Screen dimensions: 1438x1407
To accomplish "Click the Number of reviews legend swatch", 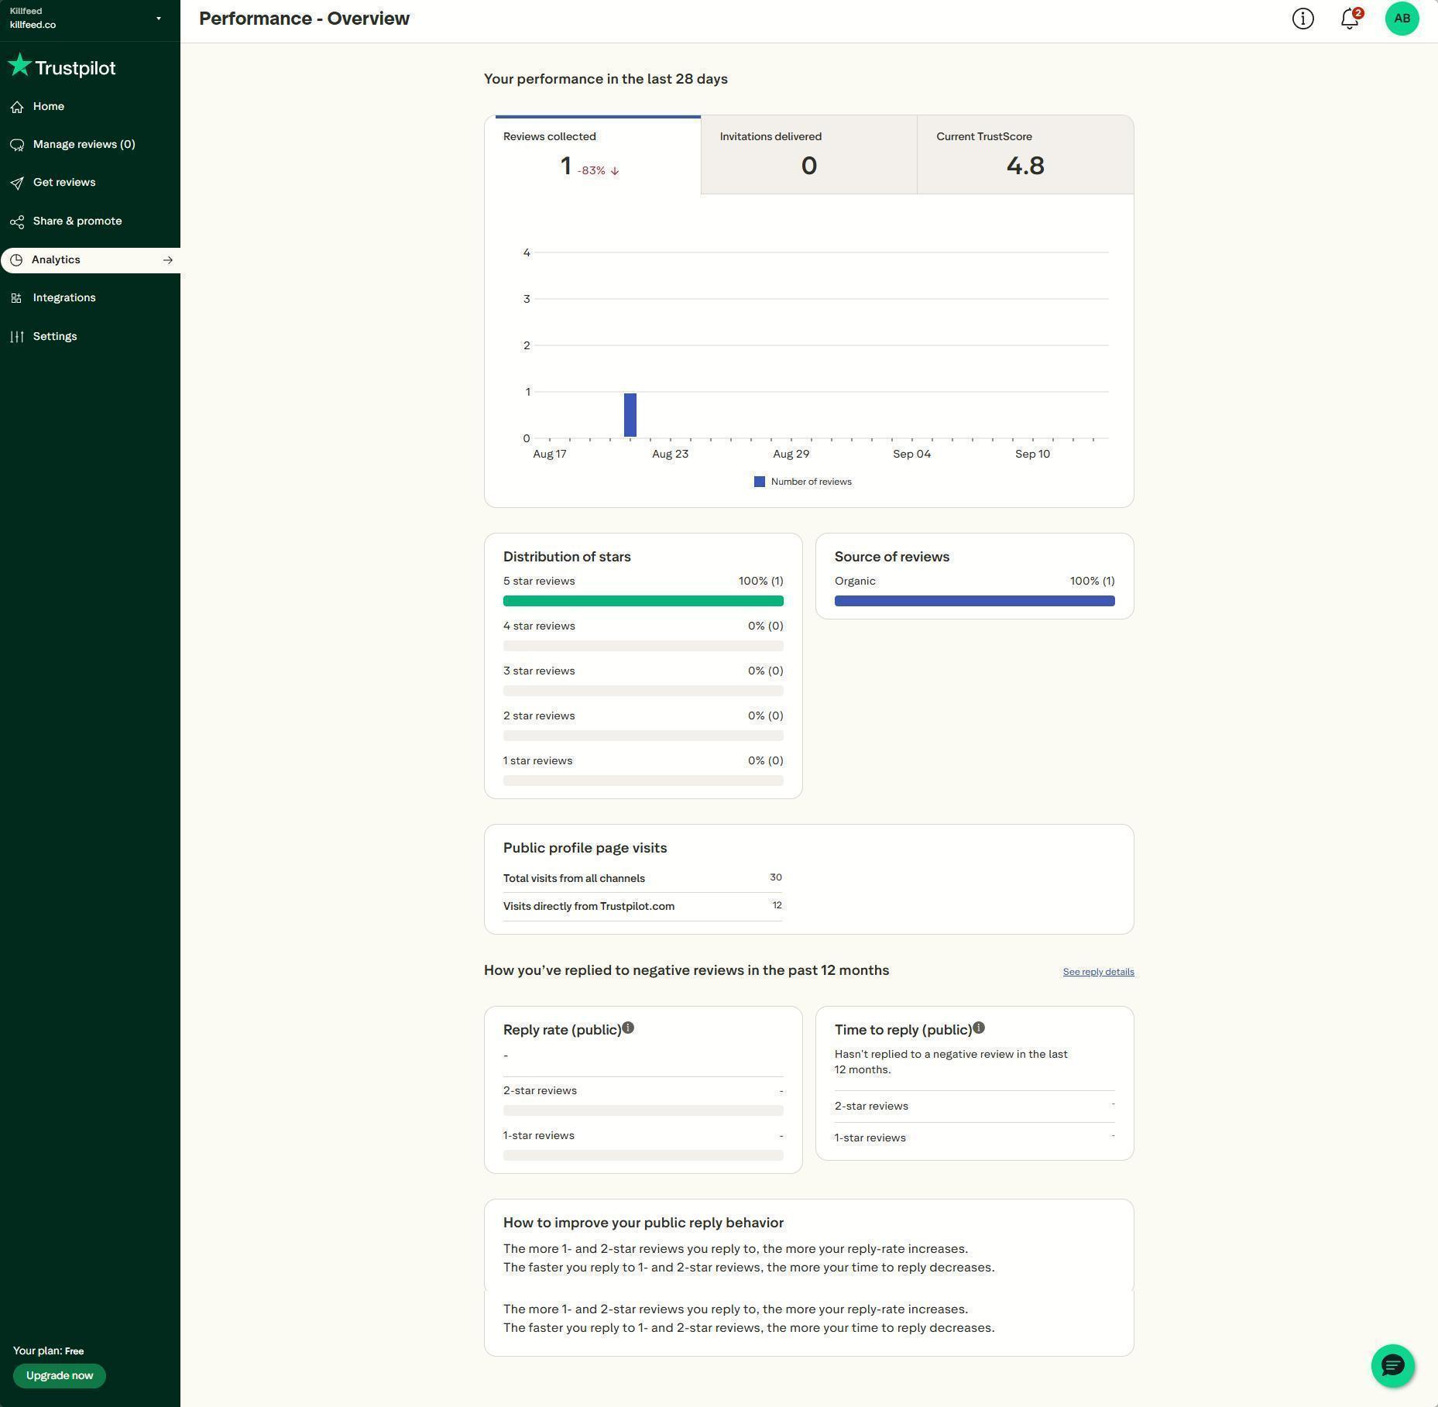I will [760, 482].
